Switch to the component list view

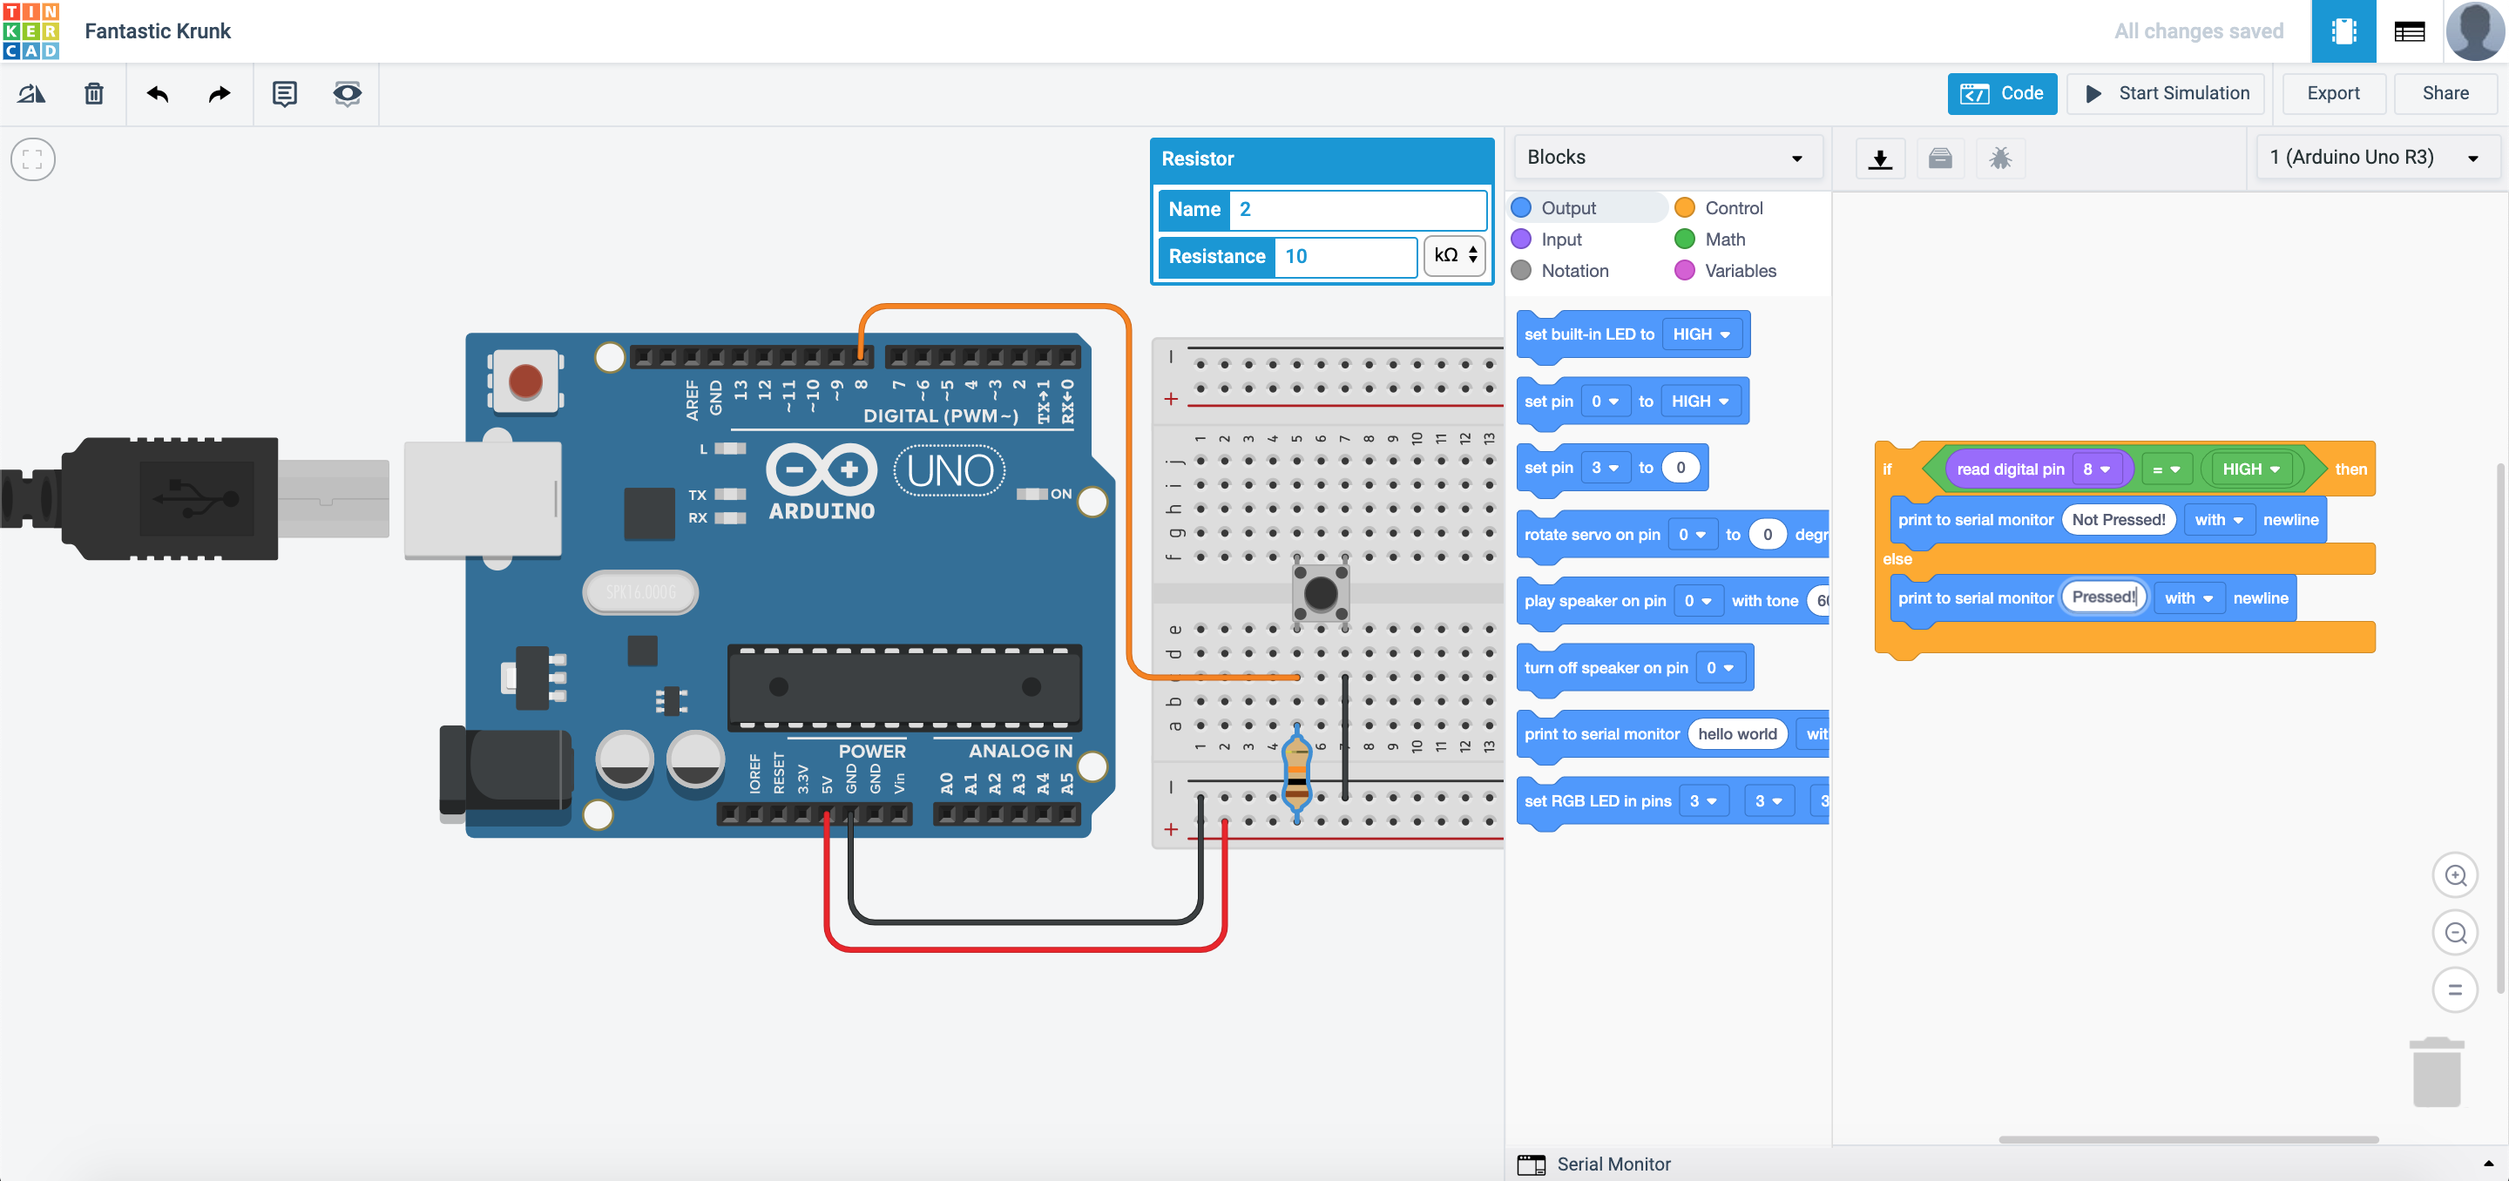click(x=2409, y=31)
